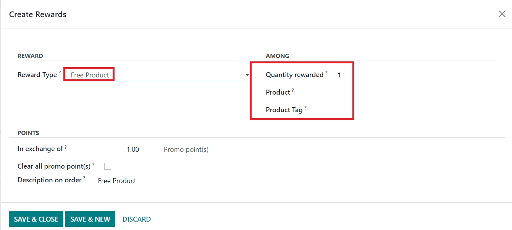Show Description on order help icon
This screenshot has height=230, width=512.
click(84, 178)
